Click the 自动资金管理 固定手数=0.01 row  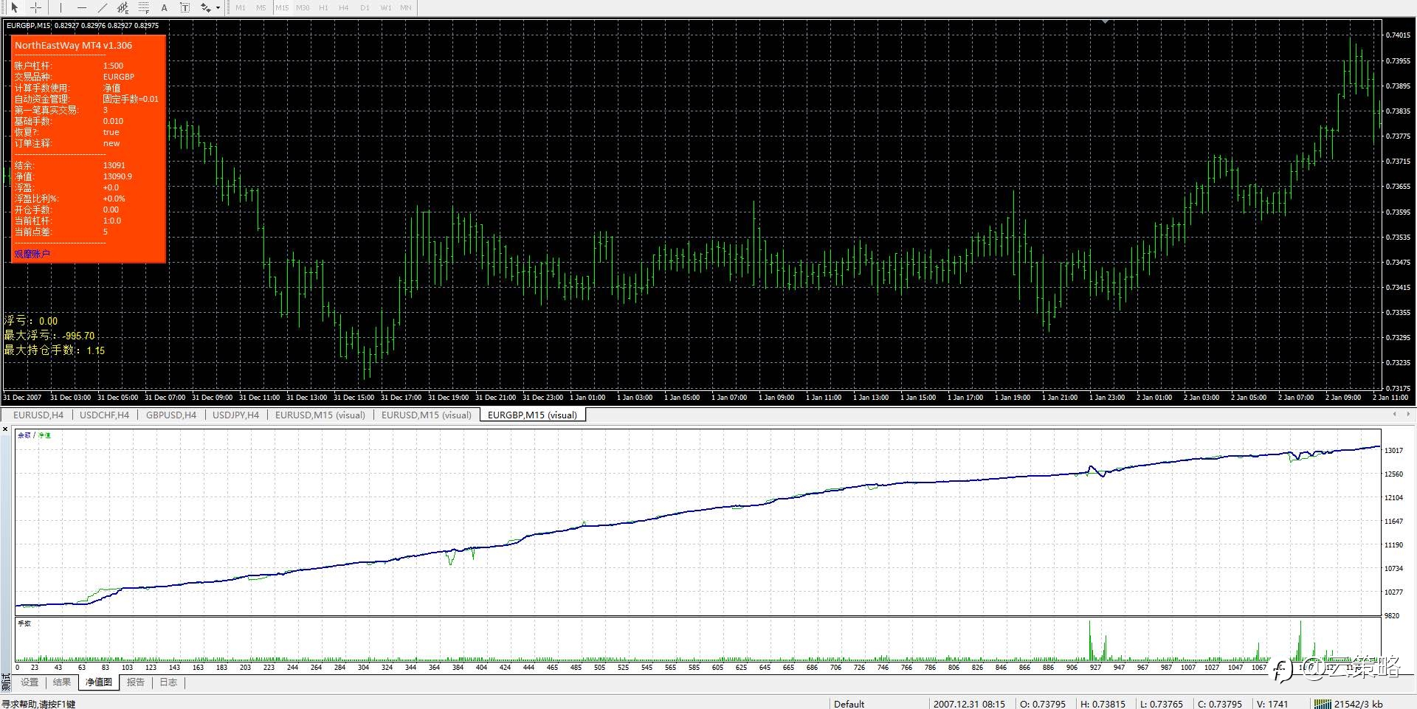click(86, 99)
